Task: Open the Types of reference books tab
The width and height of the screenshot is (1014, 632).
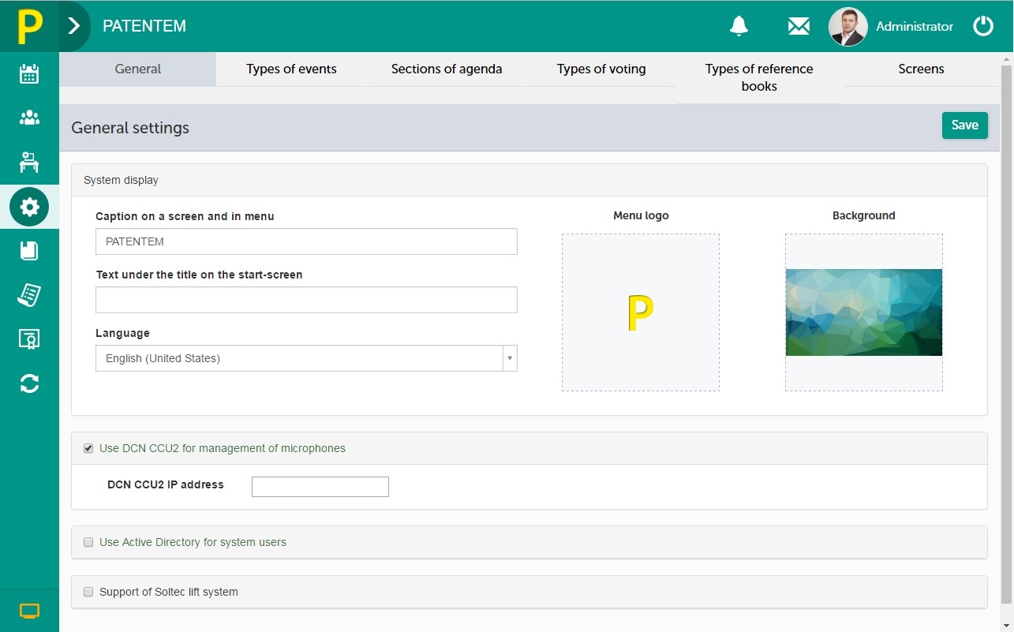Action: click(759, 77)
